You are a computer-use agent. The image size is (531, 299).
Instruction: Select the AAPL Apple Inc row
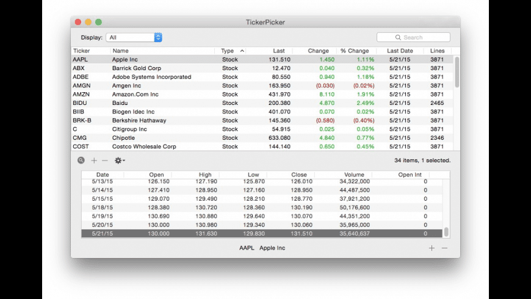262,59
